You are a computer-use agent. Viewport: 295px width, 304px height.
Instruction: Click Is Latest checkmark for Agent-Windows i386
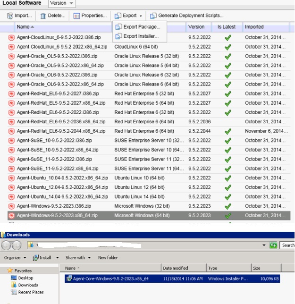(228, 206)
